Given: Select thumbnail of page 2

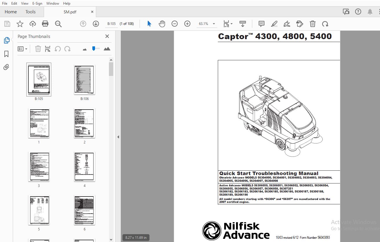Looking at the screenshot, I should pos(84,123).
